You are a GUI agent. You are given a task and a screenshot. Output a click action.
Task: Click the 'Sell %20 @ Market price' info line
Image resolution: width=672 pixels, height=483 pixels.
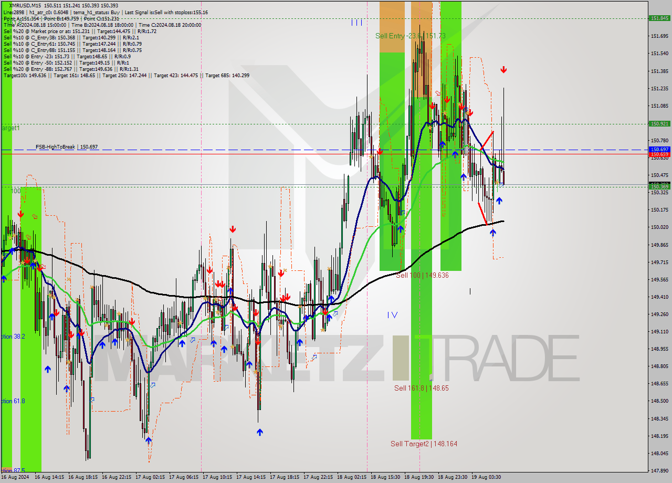80,31
